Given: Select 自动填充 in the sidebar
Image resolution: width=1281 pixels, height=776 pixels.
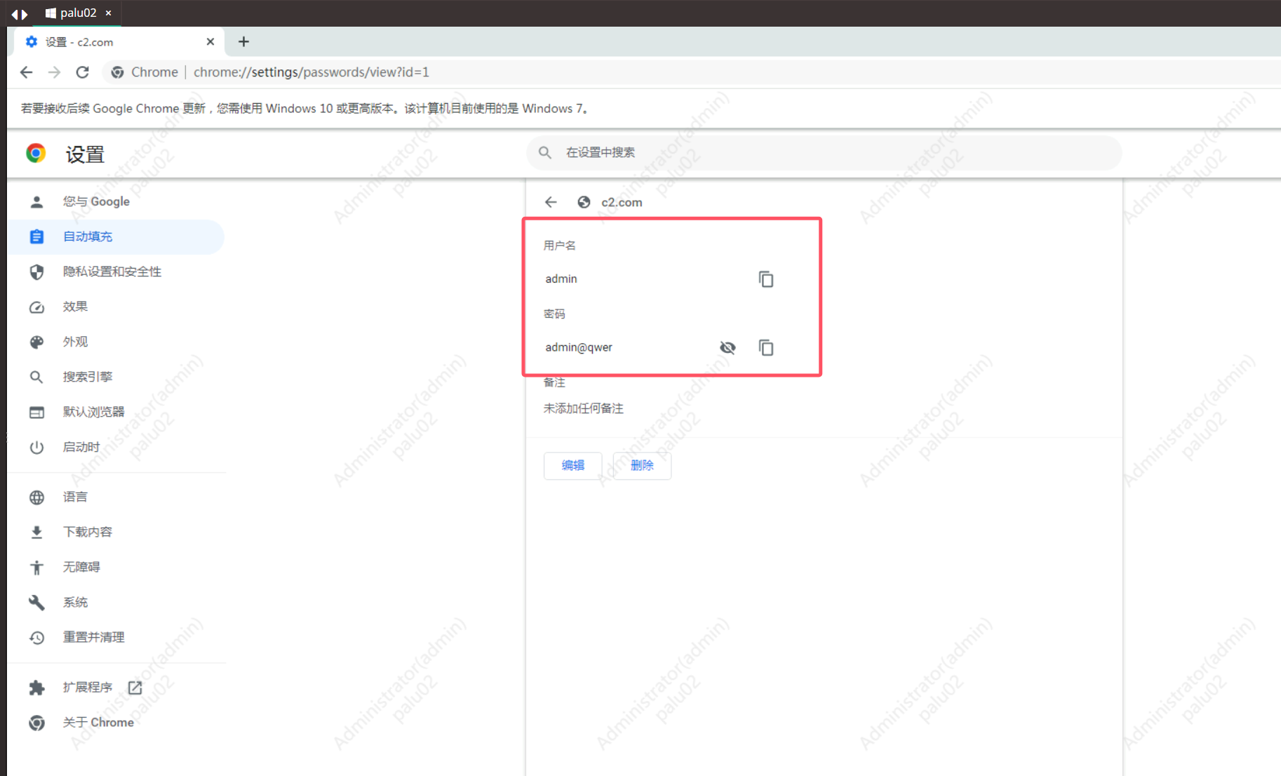Looking at the screenshot, I should pos(88,237).
